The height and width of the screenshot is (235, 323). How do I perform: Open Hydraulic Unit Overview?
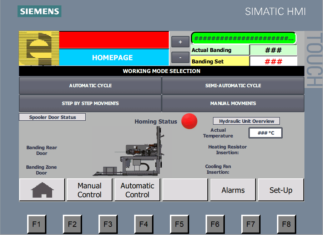tap(246, 121)
